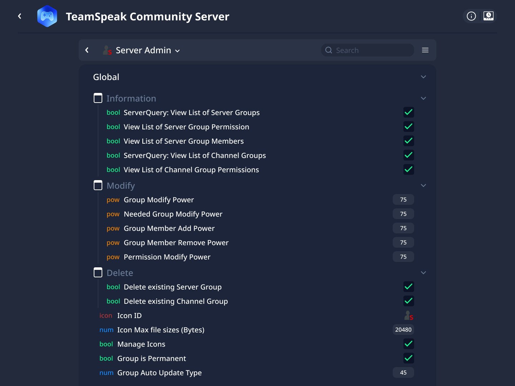
Task: Click the Information section heading
Action: tap(131, 98)
